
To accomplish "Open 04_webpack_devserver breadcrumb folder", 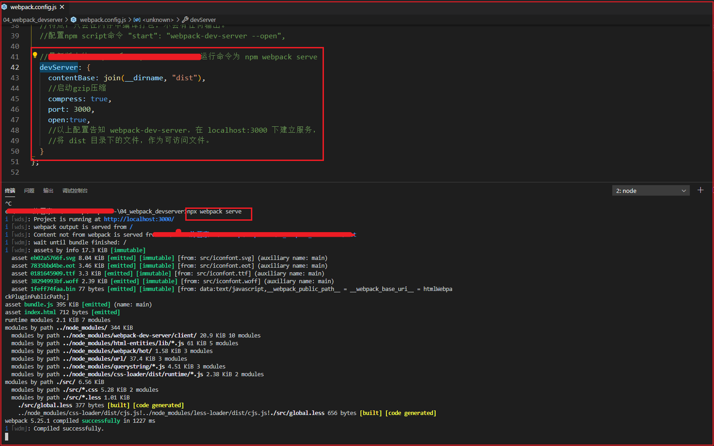I will (33, 20).
